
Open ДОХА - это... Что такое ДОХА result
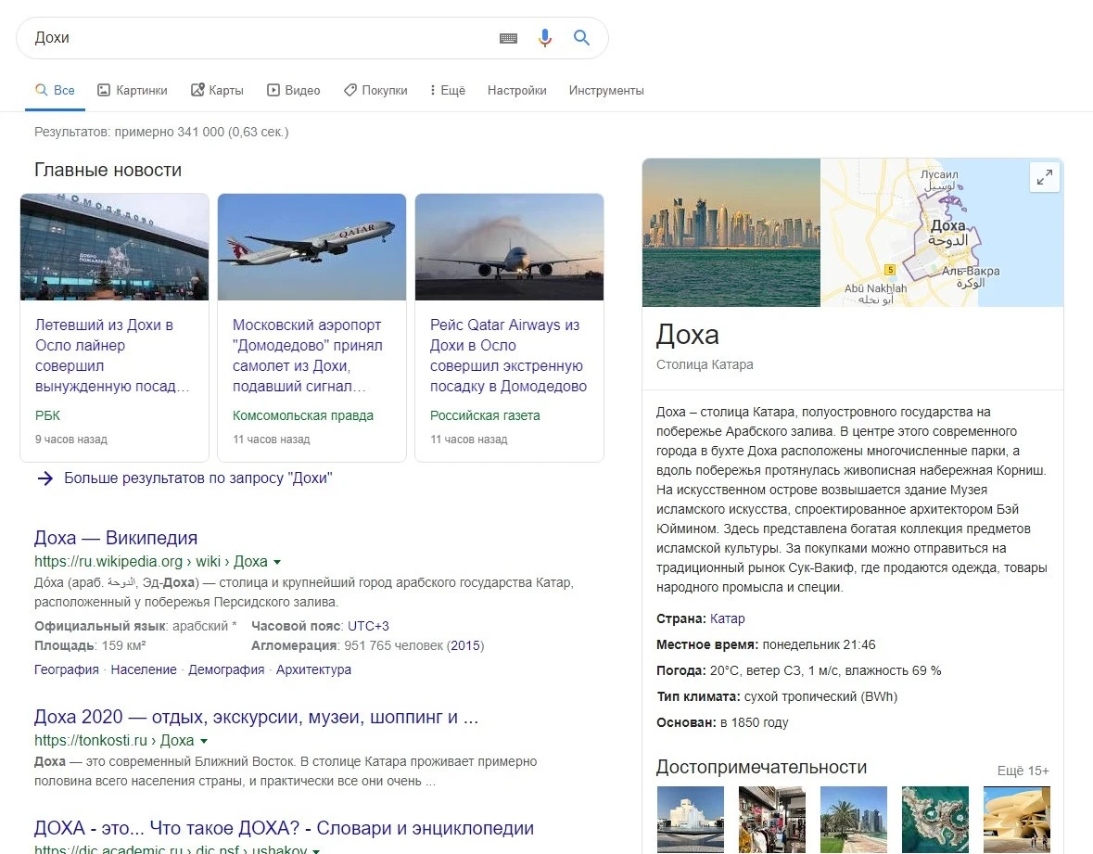point(284,827)
